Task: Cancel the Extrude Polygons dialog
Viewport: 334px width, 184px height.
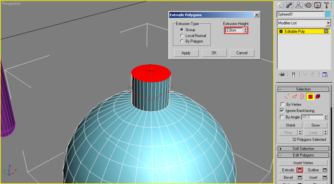Action: point(242,53)
